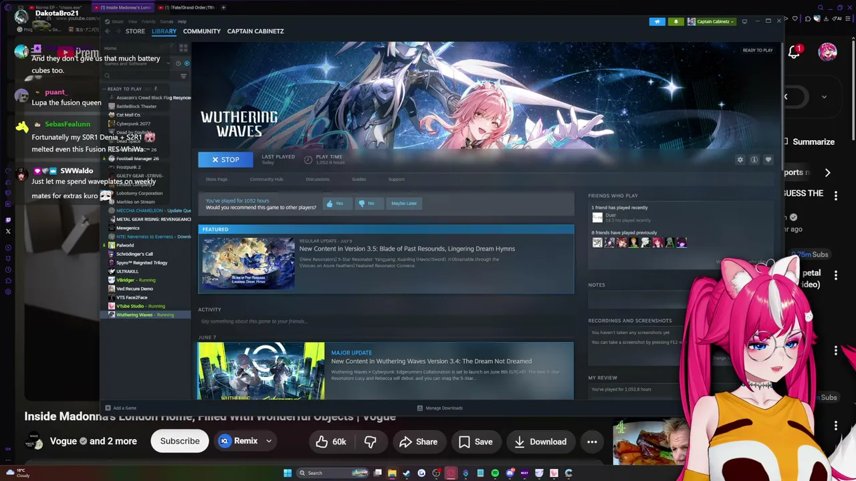Save the YouTube video to playlist
Viewport: 856px width, 481px height.
(476, 442)
